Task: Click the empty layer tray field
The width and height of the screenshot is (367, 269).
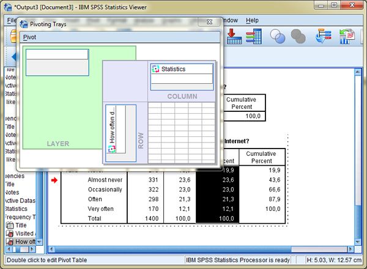Action: click(57, 54)
